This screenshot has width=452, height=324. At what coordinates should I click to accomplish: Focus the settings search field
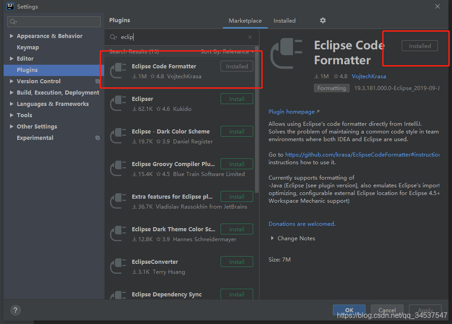54,22
